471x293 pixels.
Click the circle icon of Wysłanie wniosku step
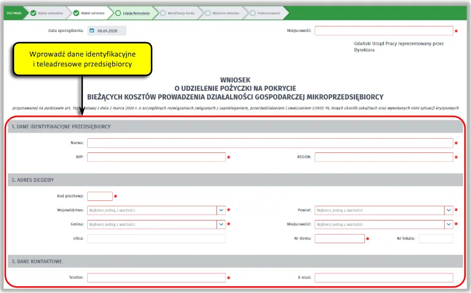209,12
